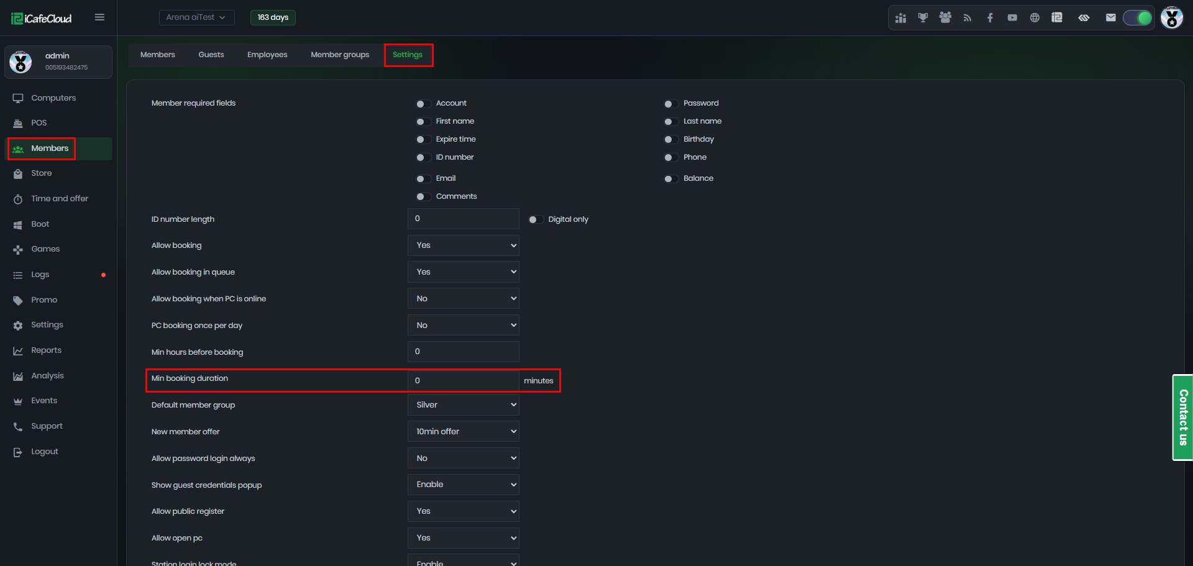The height and width of the screenshot is (566, 1193).
Task: Switch to the Guests tab
Action: 211,55
